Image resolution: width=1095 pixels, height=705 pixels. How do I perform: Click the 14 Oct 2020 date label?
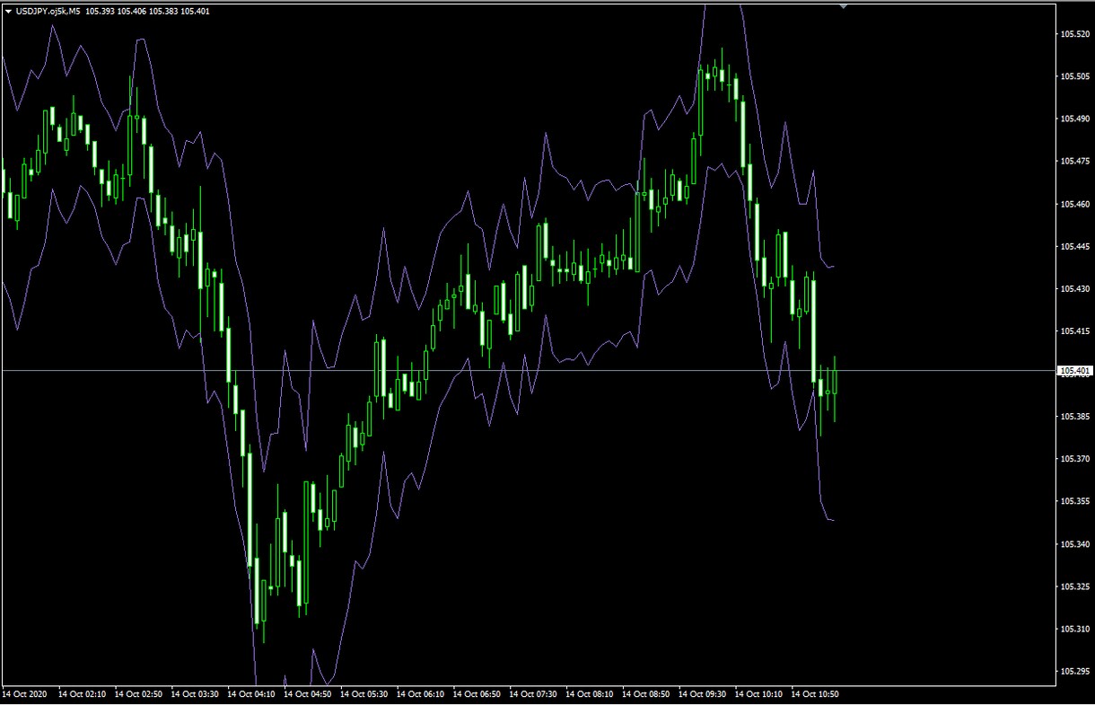tap(24, 694)
